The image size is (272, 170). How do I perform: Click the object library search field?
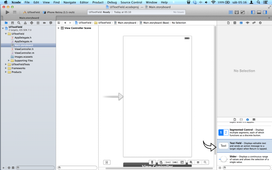point(247,168)
